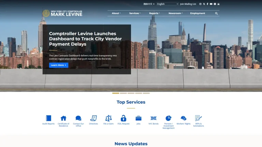Click the Workers' Rights label
Screen dimensions: 262x147
184,124
